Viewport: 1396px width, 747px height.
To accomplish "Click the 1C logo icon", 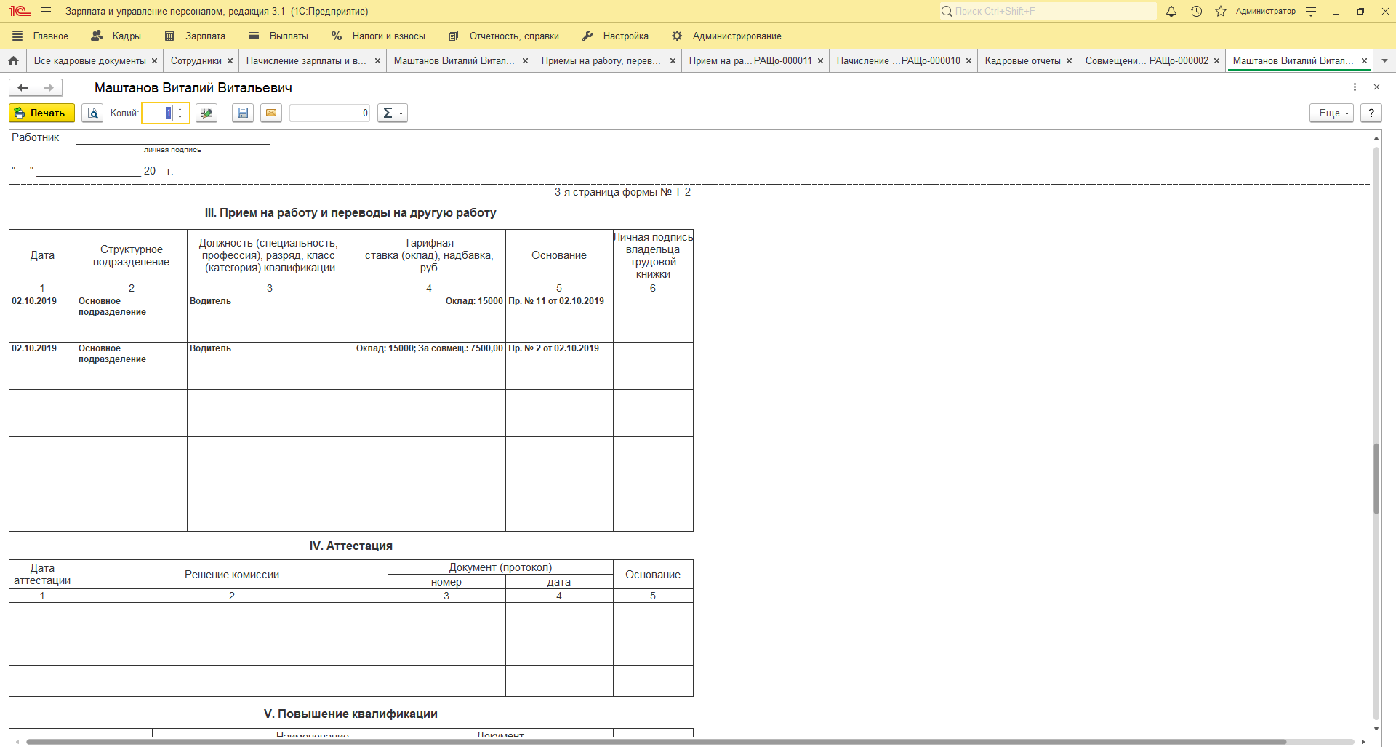I will 20,12.
